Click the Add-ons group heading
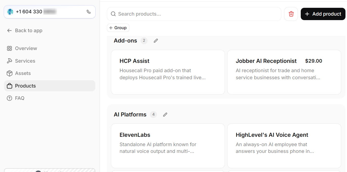 pyautogui.click(x=125, y=40)
